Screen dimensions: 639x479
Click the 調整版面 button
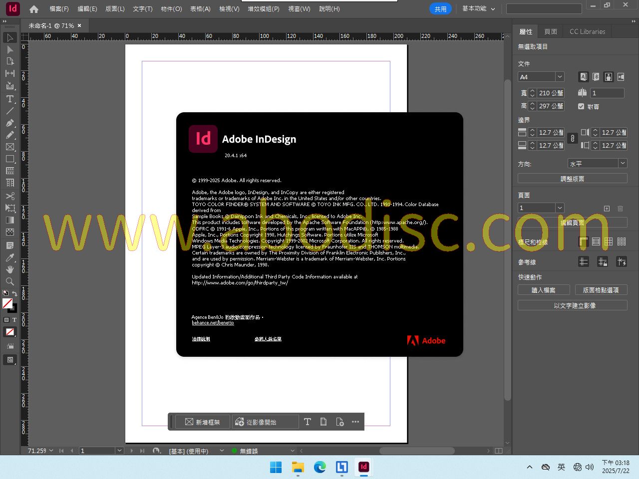573,179
